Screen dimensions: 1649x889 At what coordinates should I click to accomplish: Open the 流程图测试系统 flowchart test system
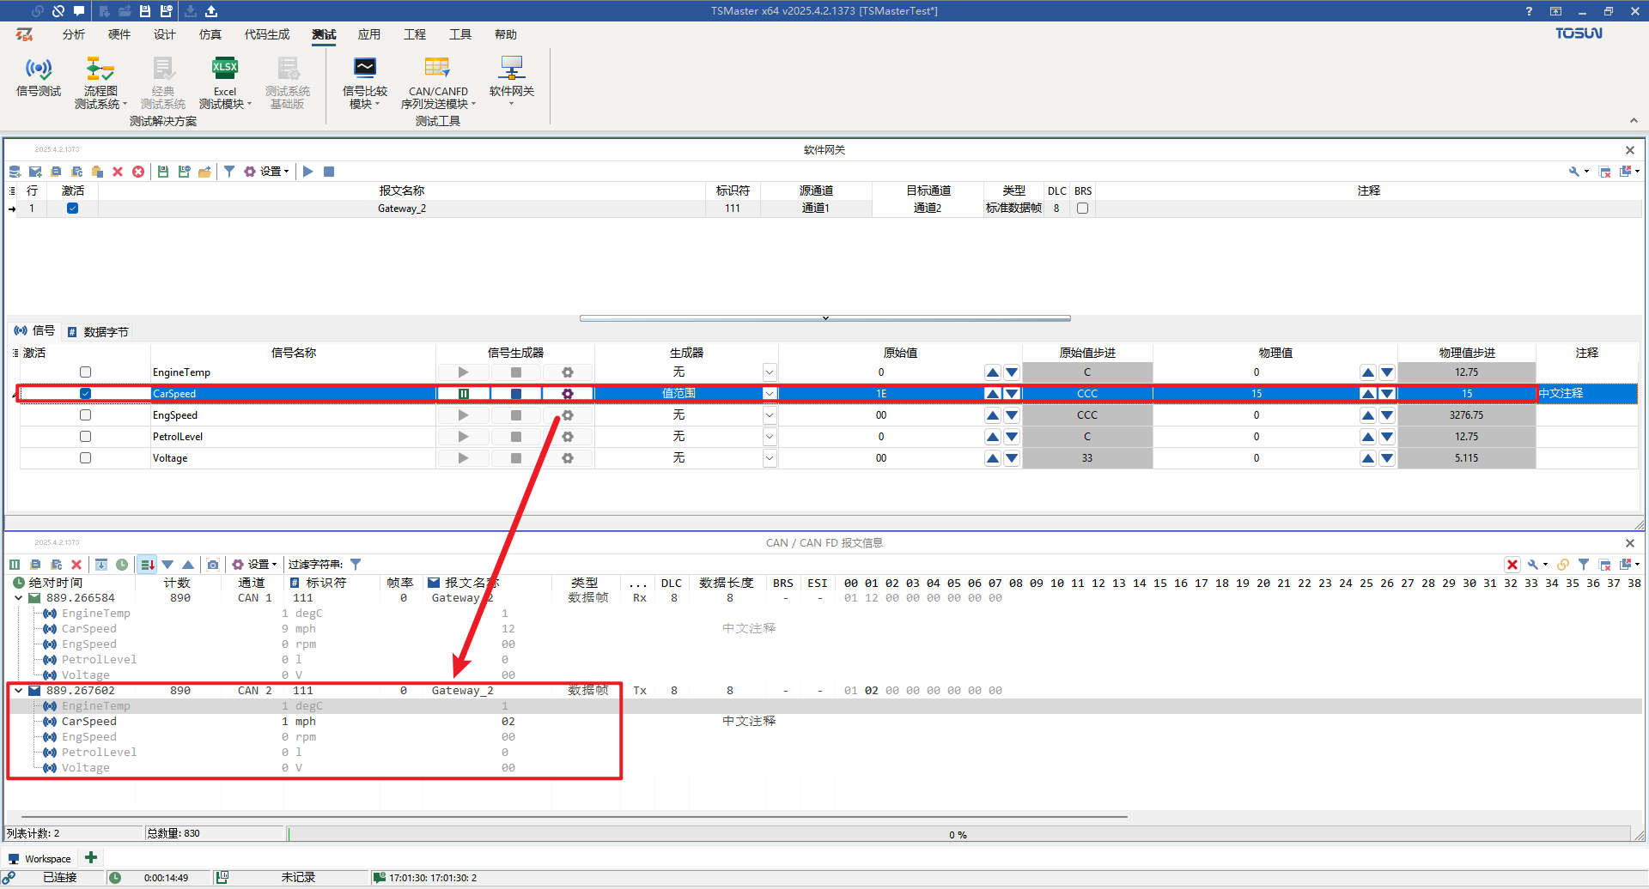coord(100,82)
